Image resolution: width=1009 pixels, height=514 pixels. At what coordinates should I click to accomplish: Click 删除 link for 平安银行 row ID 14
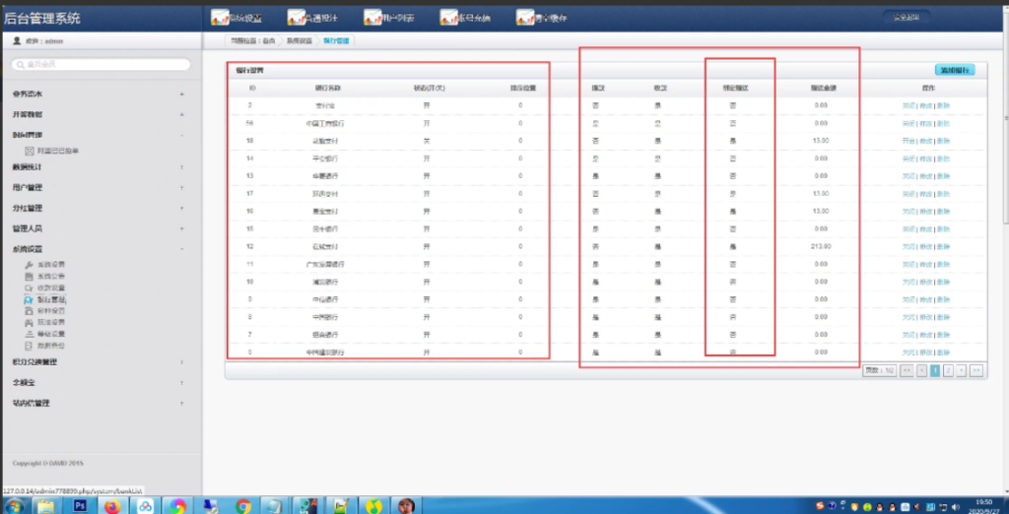(943, 159)
